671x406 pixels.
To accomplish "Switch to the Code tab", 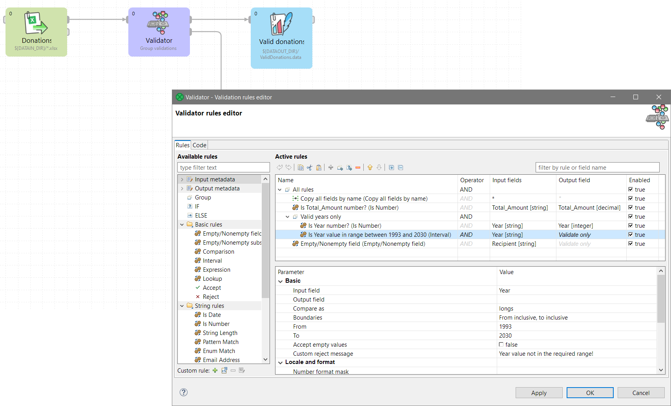I will pyautogui.click(x=199, y=145).
